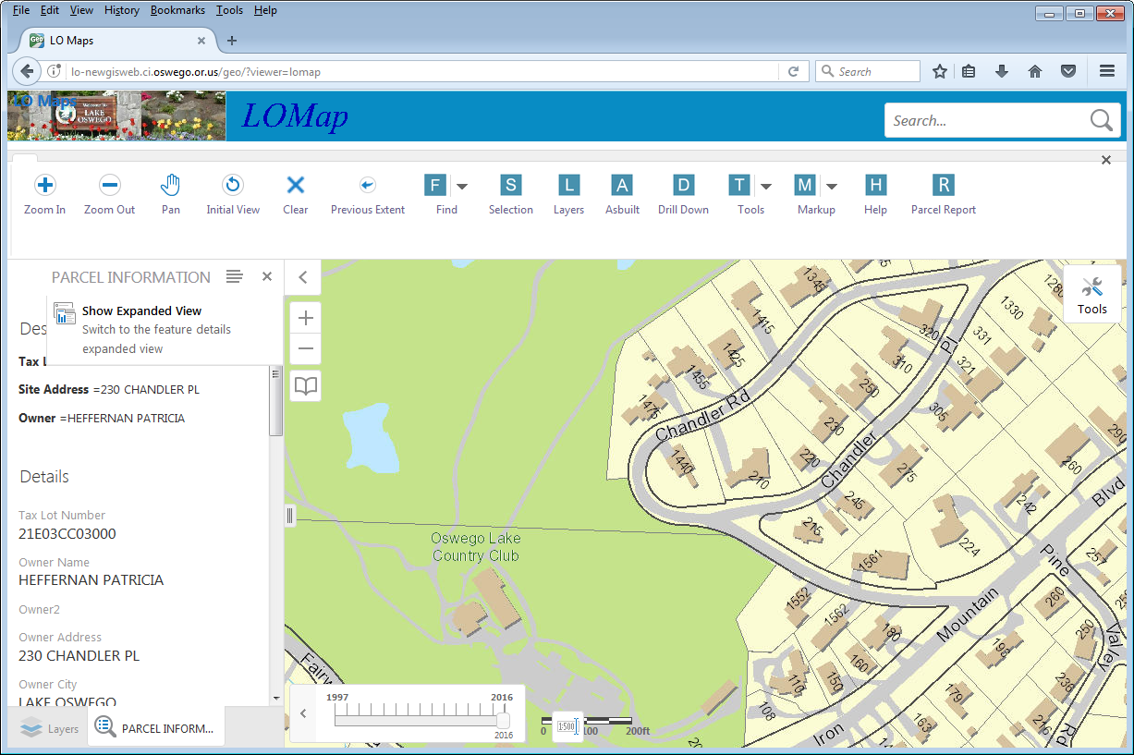Go back to Previous Extent
Viewport: 1134px width, 755px height.
click(368, 195)
